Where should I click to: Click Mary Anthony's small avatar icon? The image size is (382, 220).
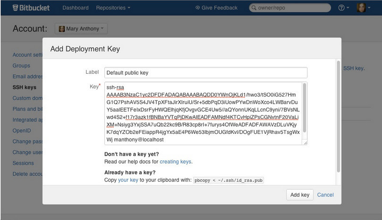[x=62, y=29]
